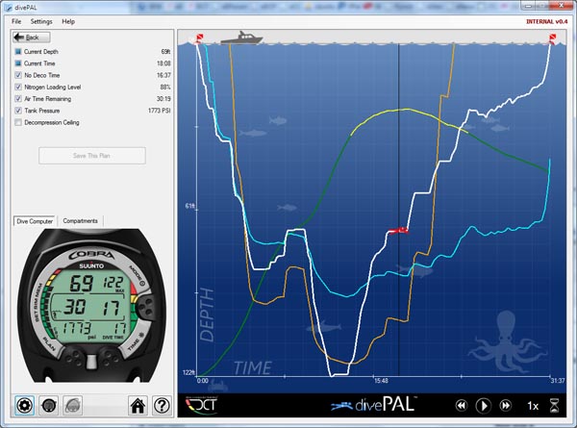Click the red diver marker on the profile
This screenshot has height=428, width=577.
pyautogui.click(x=398, y=231)
